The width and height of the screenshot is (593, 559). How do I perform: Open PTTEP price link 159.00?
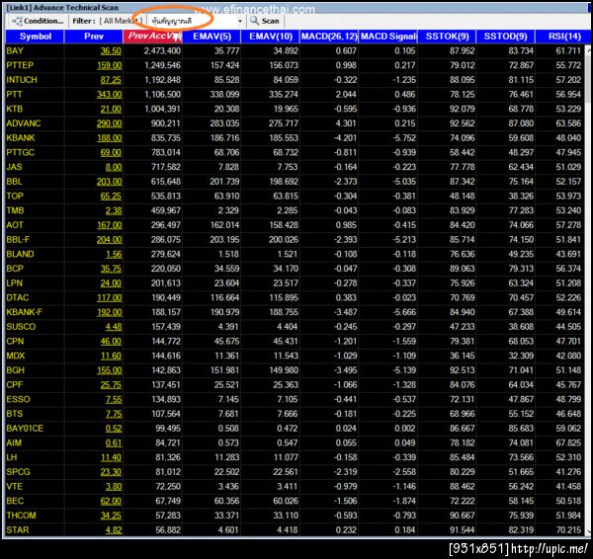click(x=110, y=65)
